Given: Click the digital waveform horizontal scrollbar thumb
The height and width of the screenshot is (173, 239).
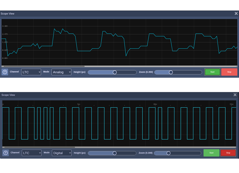Looking at the screenshot, I should click(x=39, y=147).
